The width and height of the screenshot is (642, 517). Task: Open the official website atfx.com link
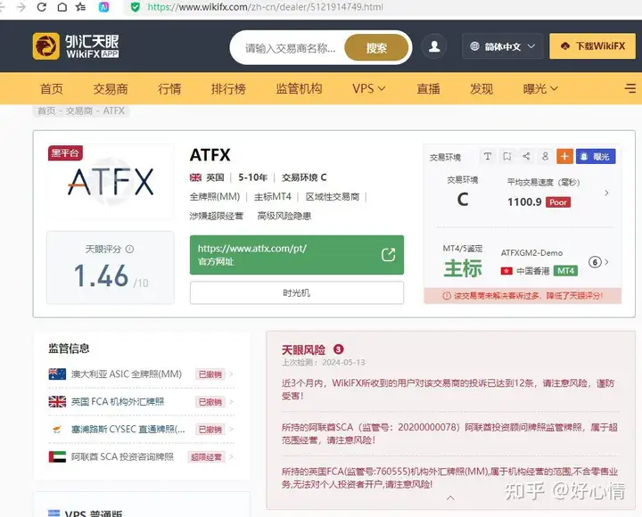coord(296,255)
